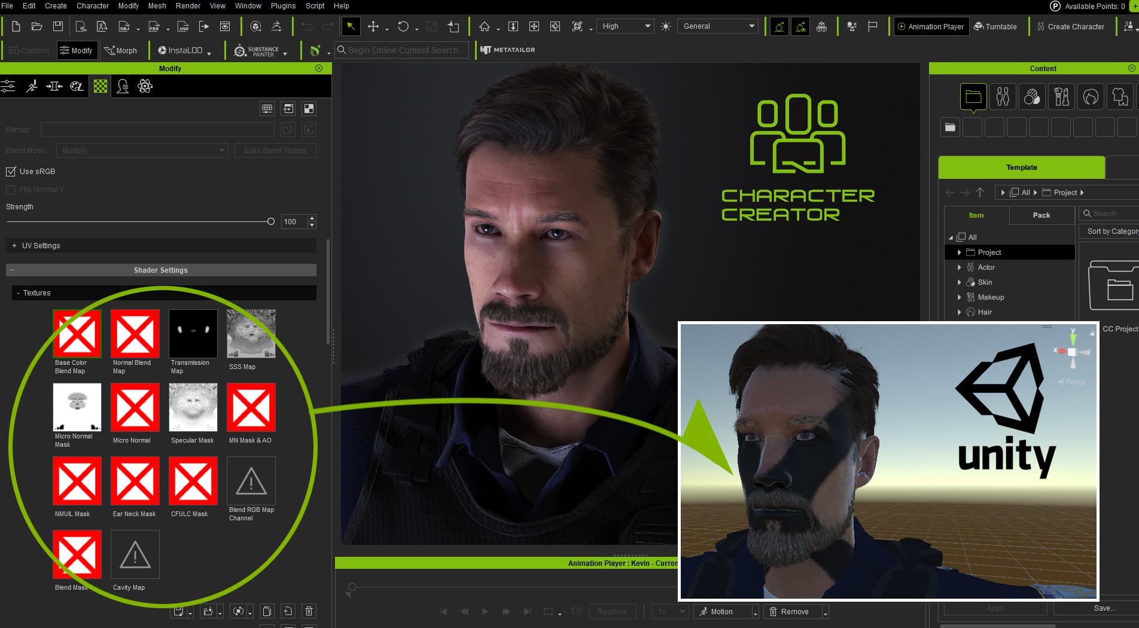Toggle the Animation Player button
The image size is (1139, 628).
[x=931, y=26]
